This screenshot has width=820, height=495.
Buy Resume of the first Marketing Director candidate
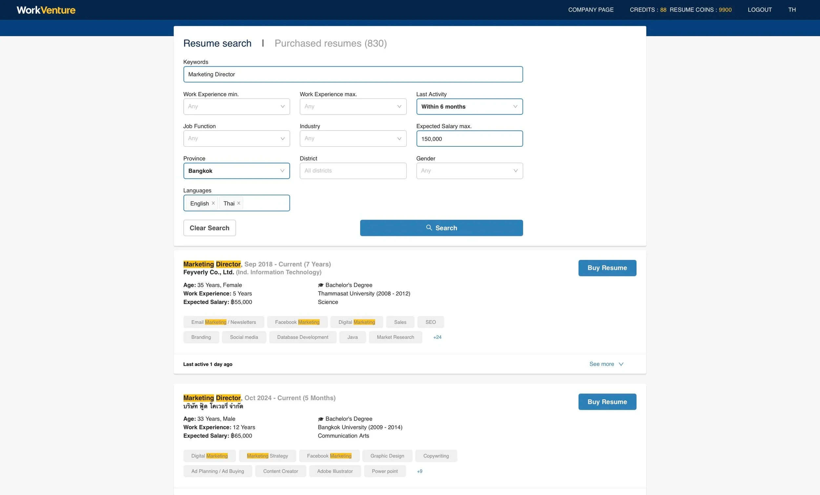point(607,268)
